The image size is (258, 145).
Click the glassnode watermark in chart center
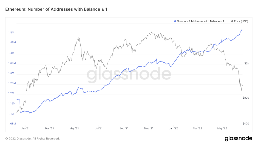[129, 75]
